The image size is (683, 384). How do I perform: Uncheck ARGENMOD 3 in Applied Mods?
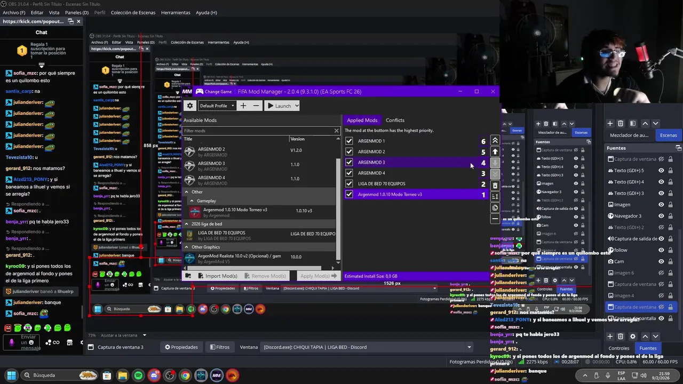[349, 162]
